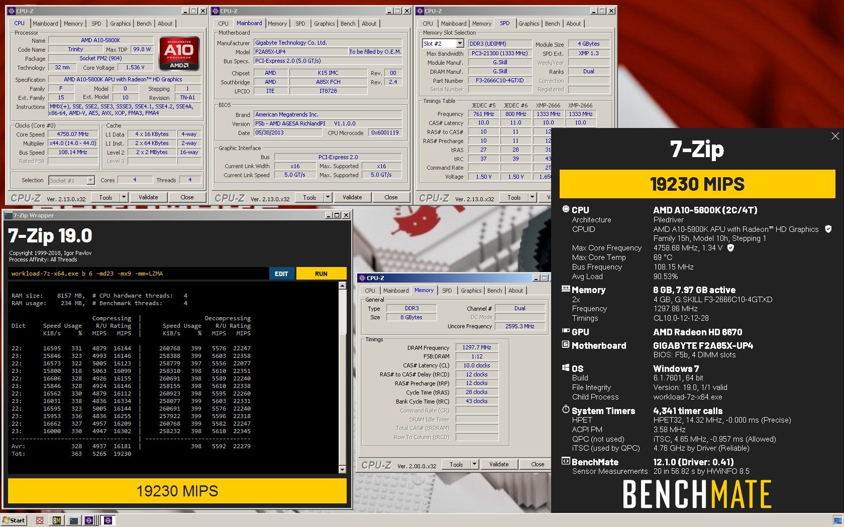Click the Memory module icon in BenchMate panel
This screenshot has height=527, width=844.
click(x=566, y=289)
